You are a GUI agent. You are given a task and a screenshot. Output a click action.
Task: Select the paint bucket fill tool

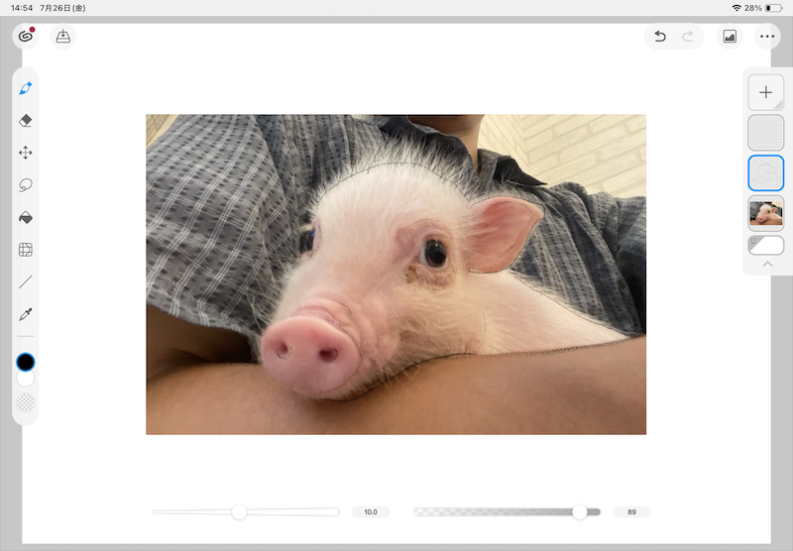tap(26, 217)
